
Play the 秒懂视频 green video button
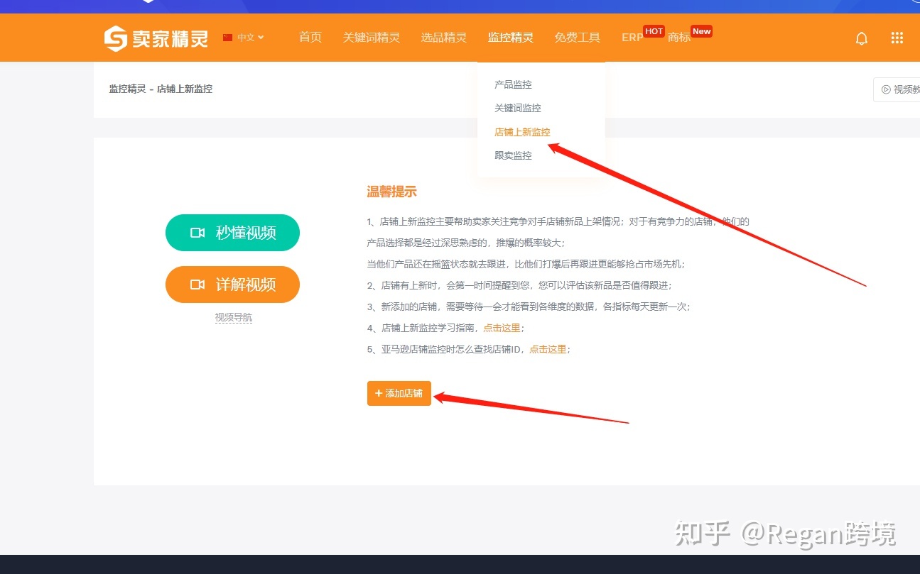point(232,233)
